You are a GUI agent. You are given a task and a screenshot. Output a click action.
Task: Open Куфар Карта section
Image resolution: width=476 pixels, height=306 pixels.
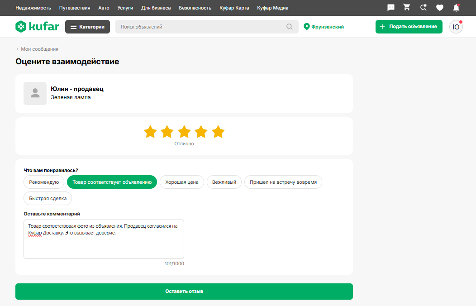pyautogui.click(x=234, y=8)
